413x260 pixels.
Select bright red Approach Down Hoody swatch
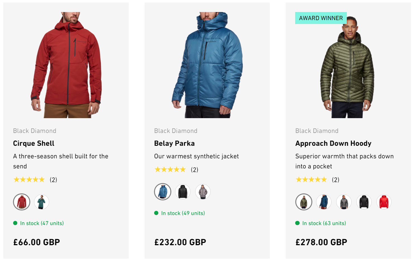pos(384,202)
